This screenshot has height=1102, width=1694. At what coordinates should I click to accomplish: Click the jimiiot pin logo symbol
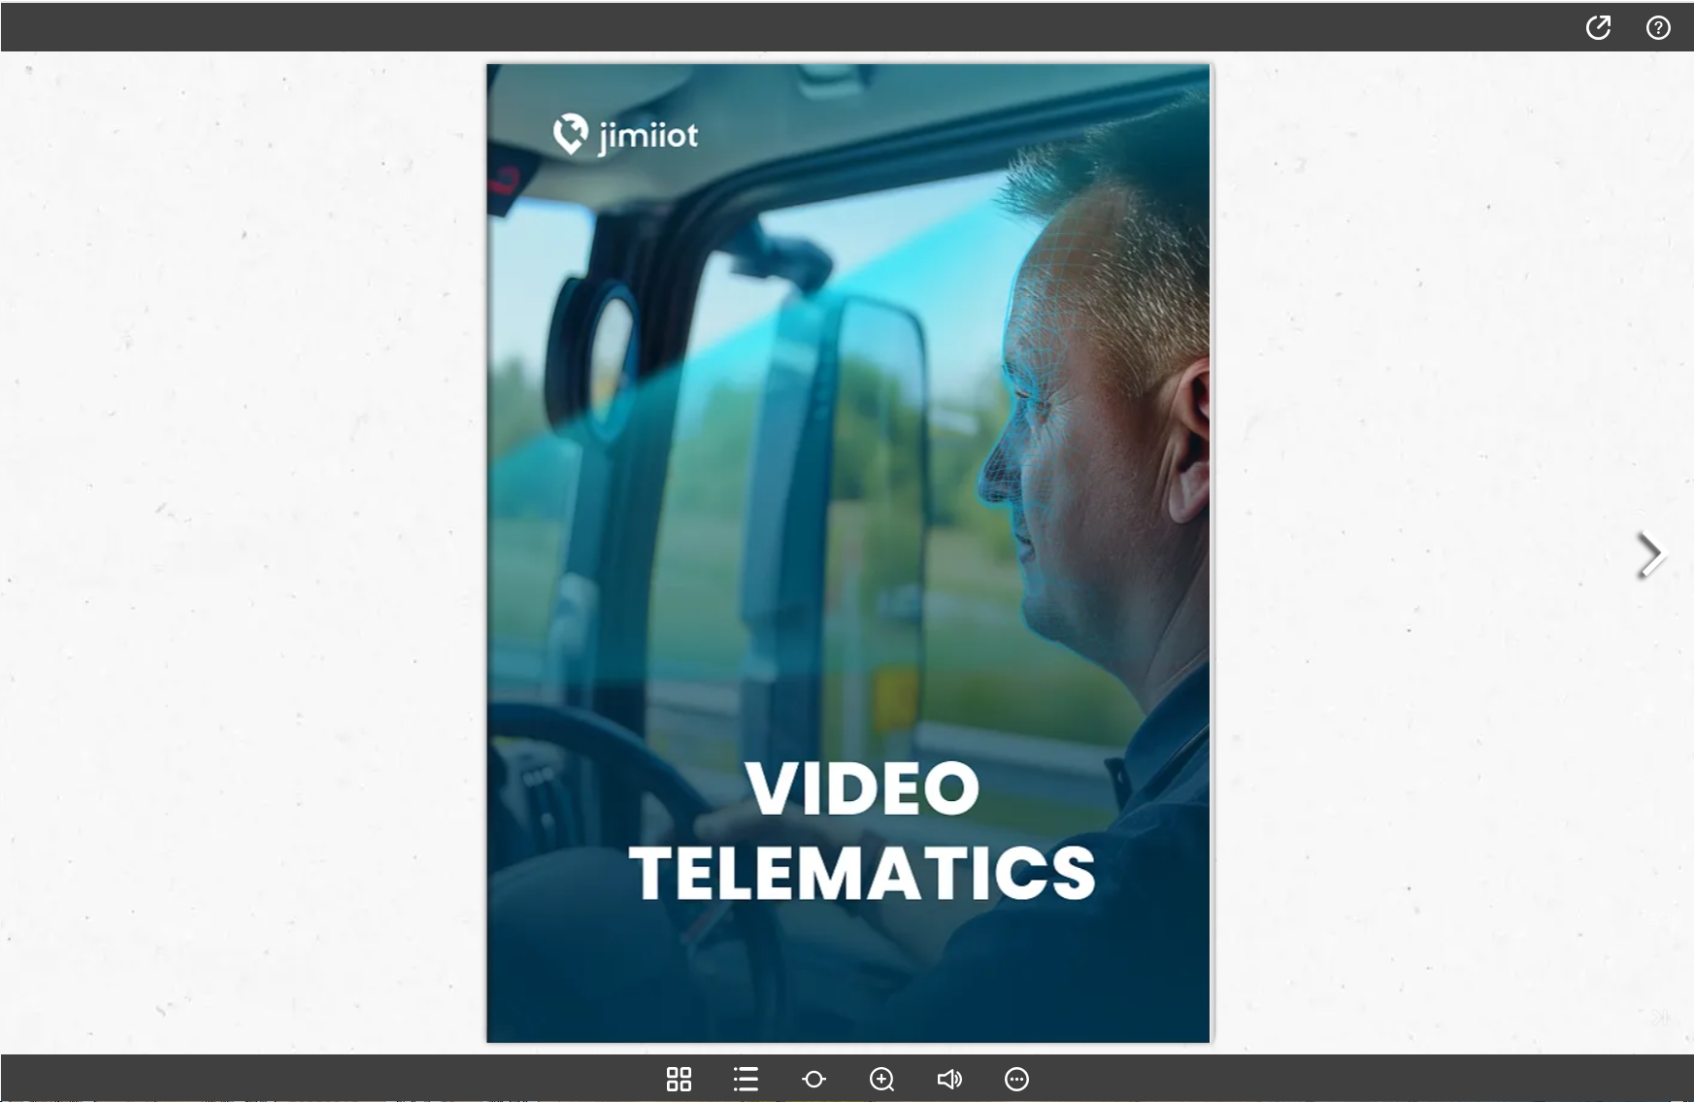(x=570, y=134)
